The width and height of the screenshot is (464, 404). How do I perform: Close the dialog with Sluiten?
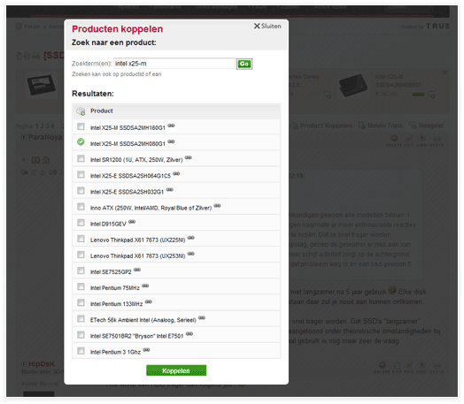[267, 27]
